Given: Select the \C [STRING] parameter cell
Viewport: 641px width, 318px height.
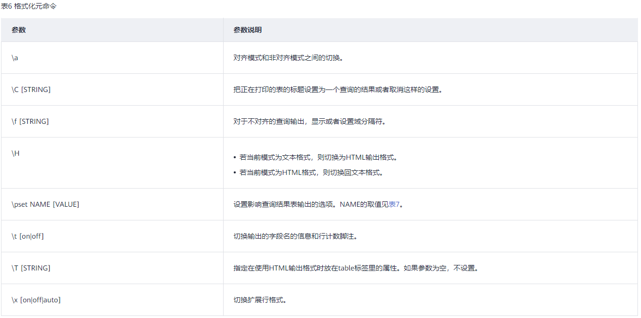Looking at the screenshot, I should 112,89.
